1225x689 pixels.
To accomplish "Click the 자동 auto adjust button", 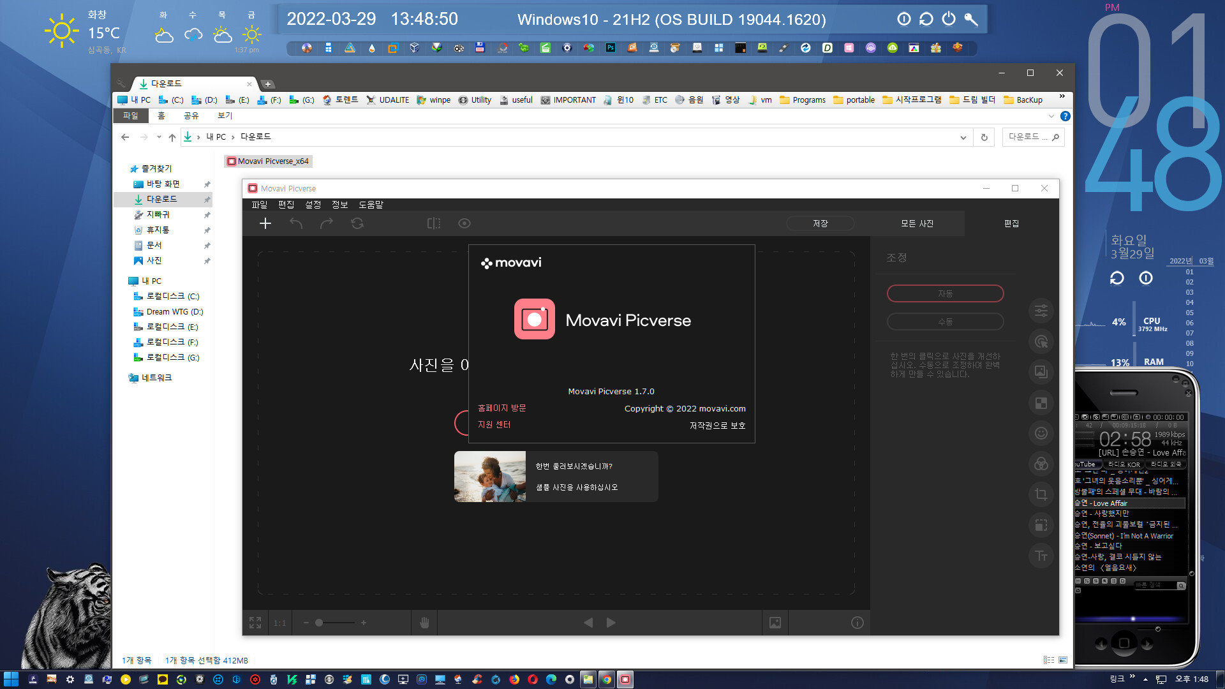I will pos(946,293).
